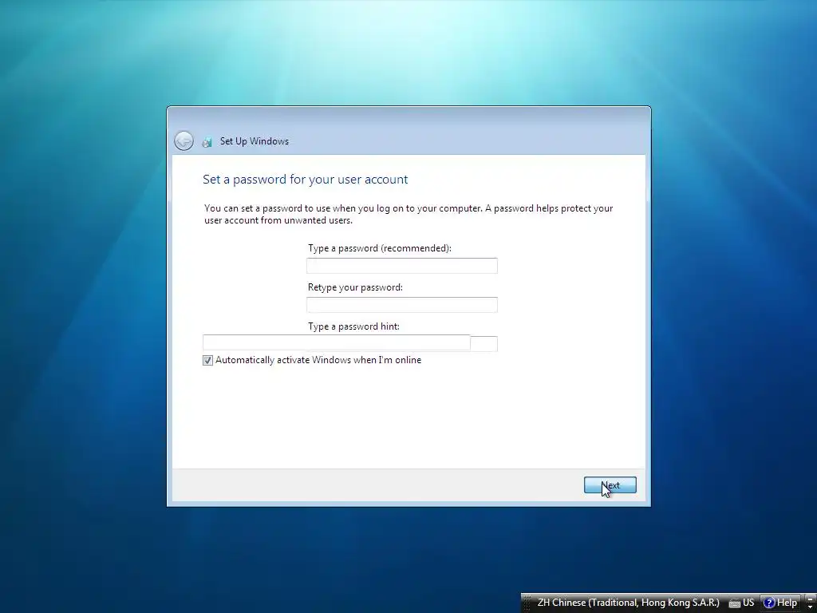
Task: Focus the Type a password field
Action: (402, 266)
